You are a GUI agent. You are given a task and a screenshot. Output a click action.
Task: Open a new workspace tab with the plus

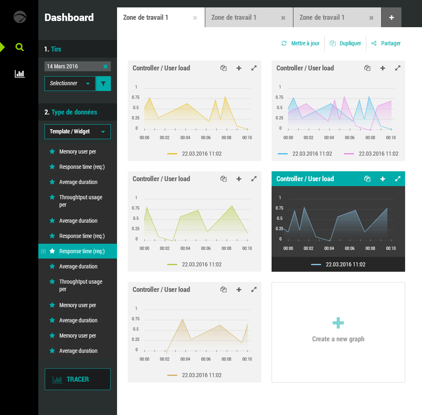click(391, 17)
